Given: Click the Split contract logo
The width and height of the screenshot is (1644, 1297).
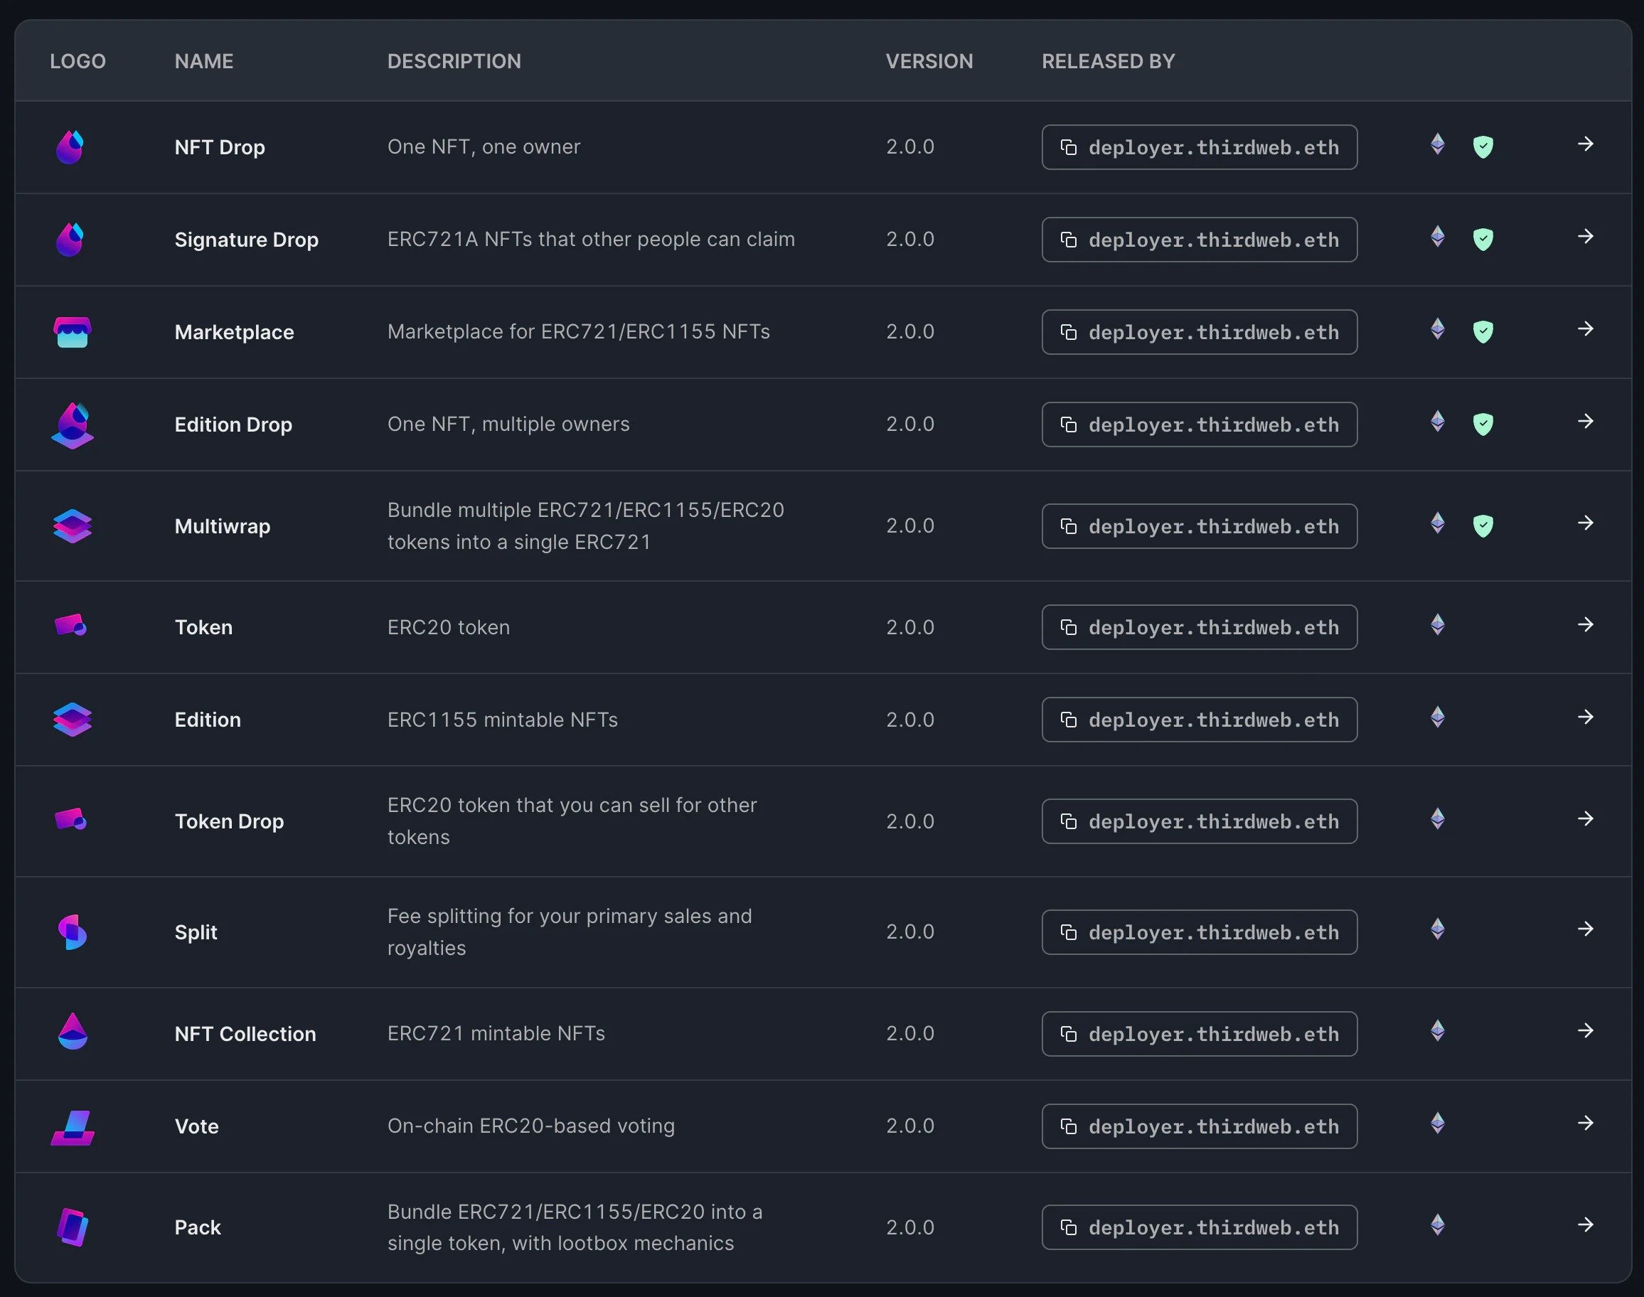Looking at the screenshot, I should coord(72,932).
